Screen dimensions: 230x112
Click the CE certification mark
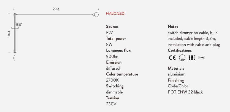click(172, 58)
